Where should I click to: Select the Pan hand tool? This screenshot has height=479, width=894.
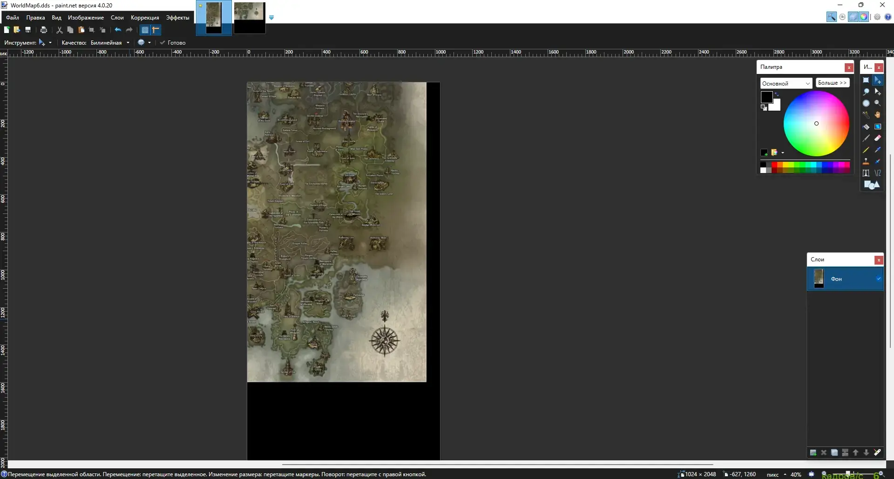[x=878, y=115]
